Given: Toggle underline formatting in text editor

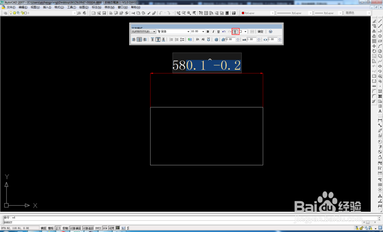Looking at the screenshot, I should (218, 31).
